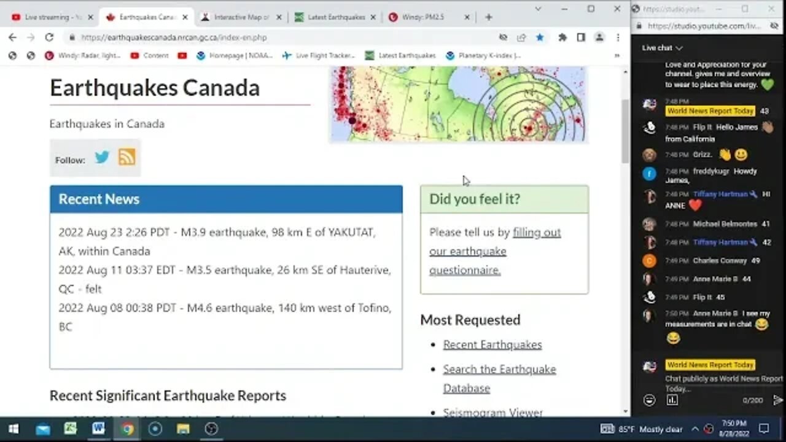Open a new tab with the plus button
The image size is (786, 442).
[488, 17]
